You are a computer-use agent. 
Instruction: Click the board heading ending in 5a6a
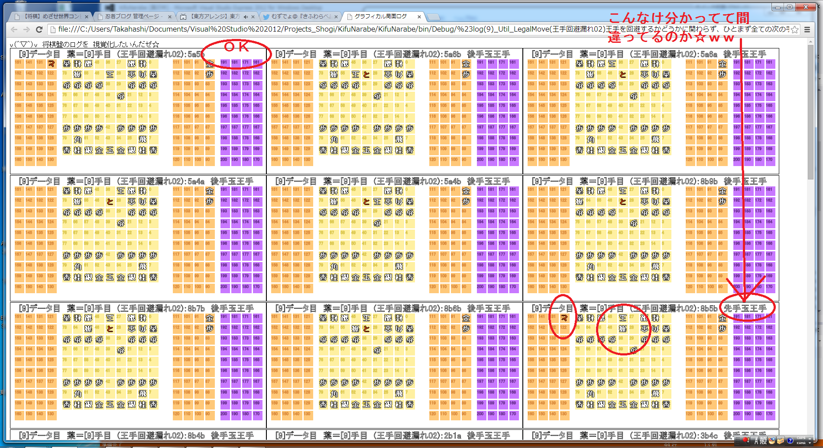649,54
